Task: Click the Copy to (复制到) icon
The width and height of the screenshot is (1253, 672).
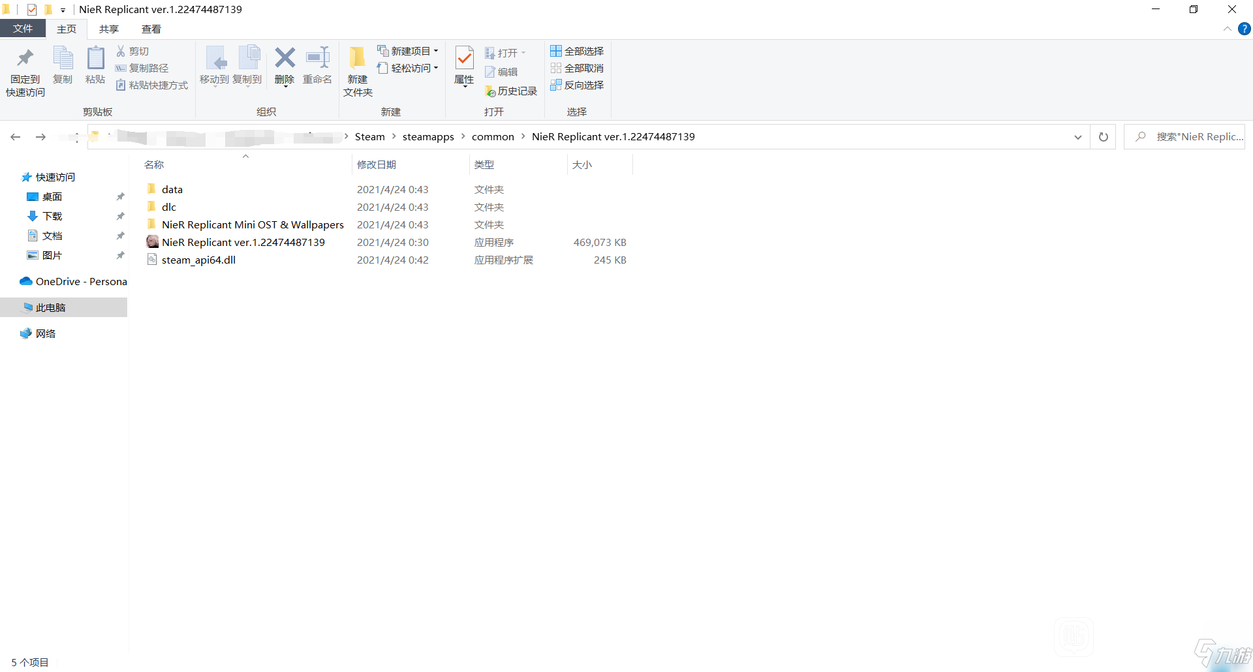Action: [x=249, y=58]
